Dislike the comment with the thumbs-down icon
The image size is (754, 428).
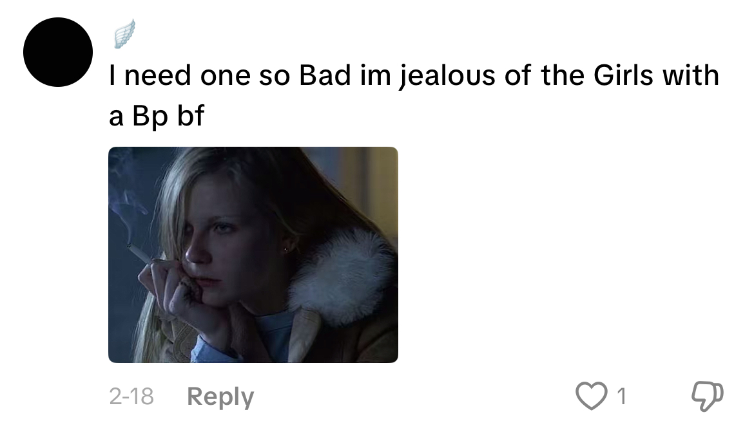tap(708, 396)
